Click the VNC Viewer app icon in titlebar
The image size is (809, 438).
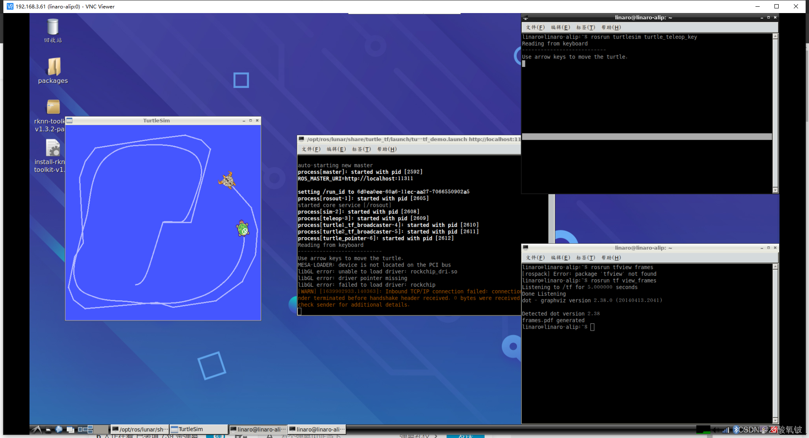(10, 6)
